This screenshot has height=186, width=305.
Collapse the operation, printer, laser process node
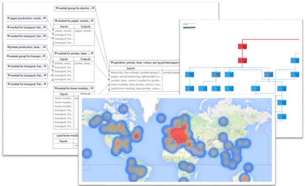click(x=111, y=63)
